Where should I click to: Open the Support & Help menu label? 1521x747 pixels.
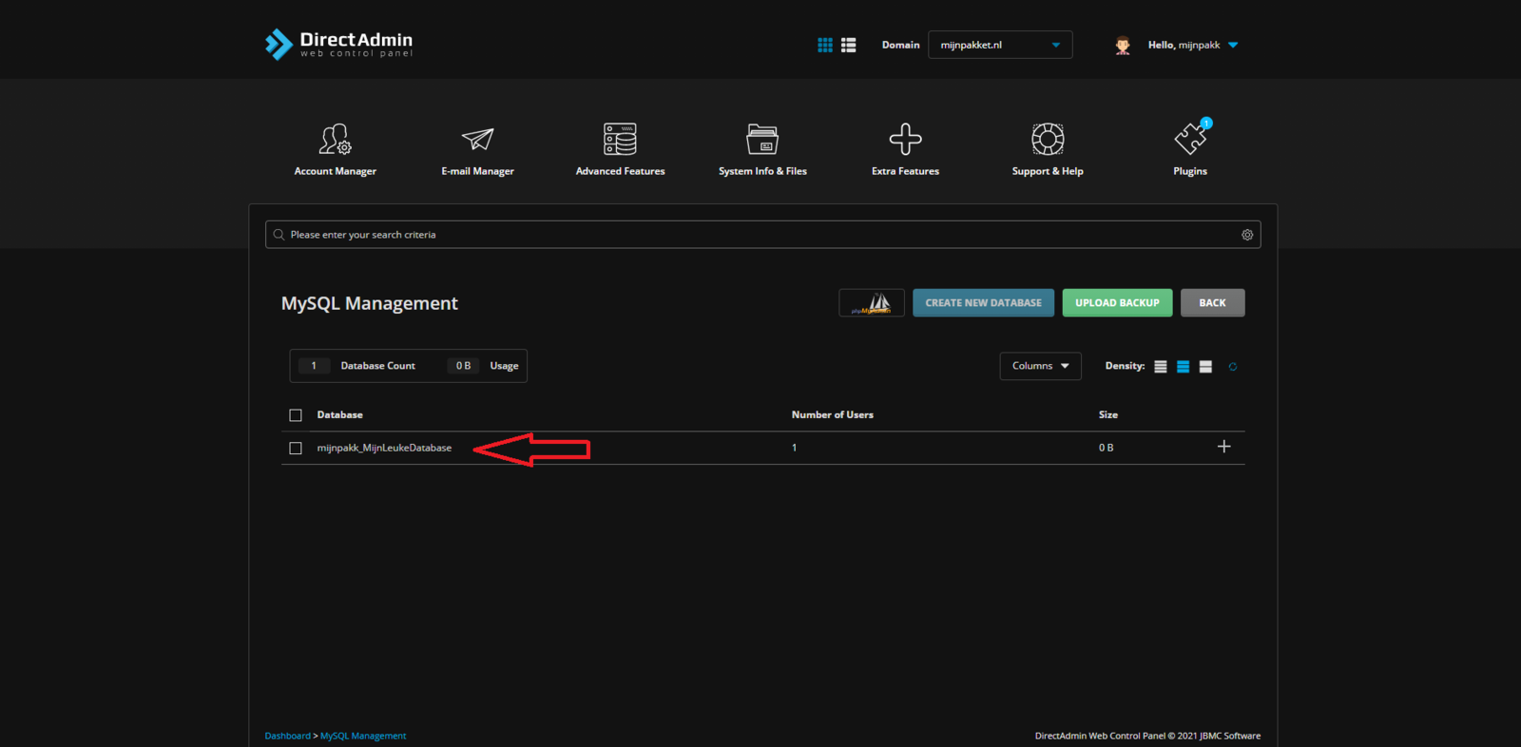1048,171
